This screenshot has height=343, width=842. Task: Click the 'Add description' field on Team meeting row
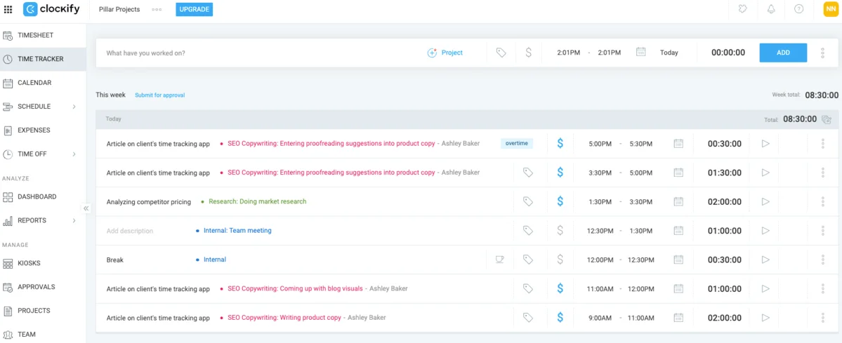coord(129,231)
